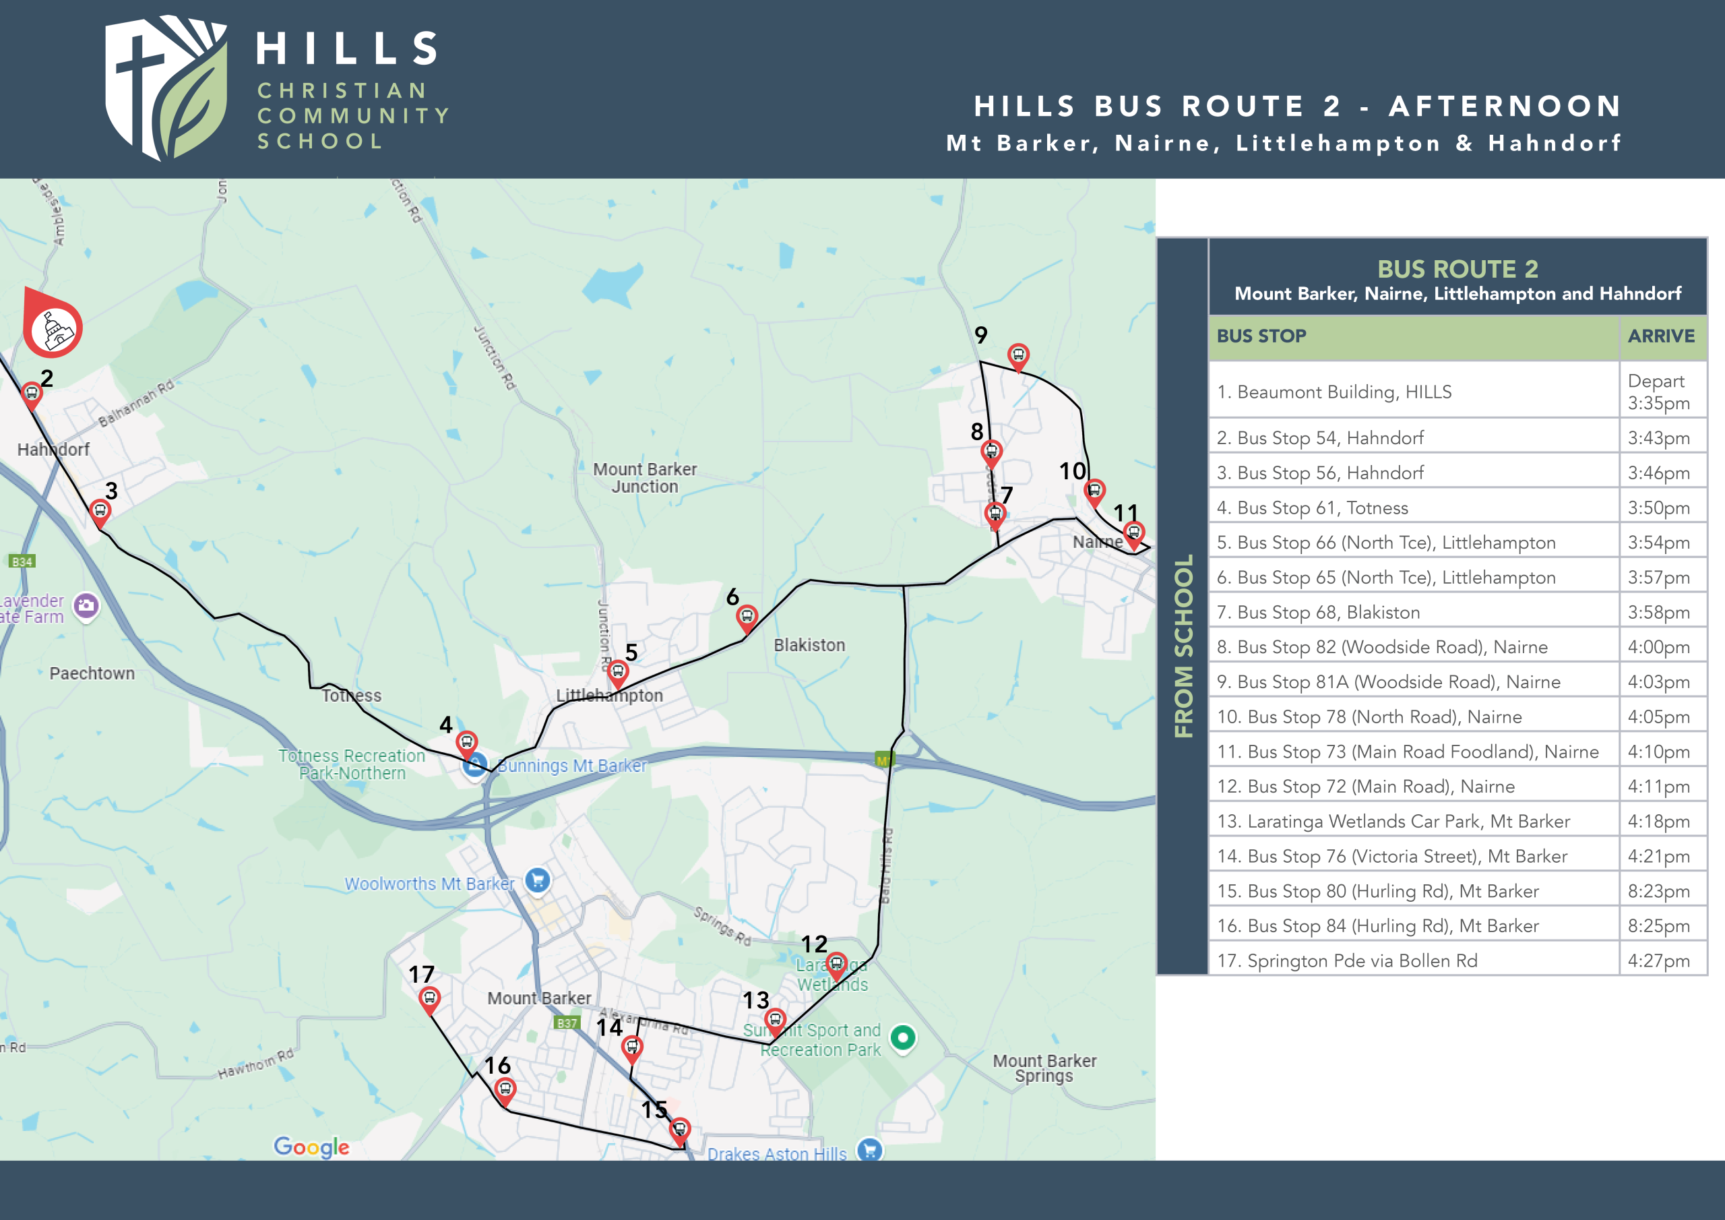Click the 'ARRIVE' column header
Image resolution: width=1725 pixels, height=1220 pixels.
[1661, 336]
